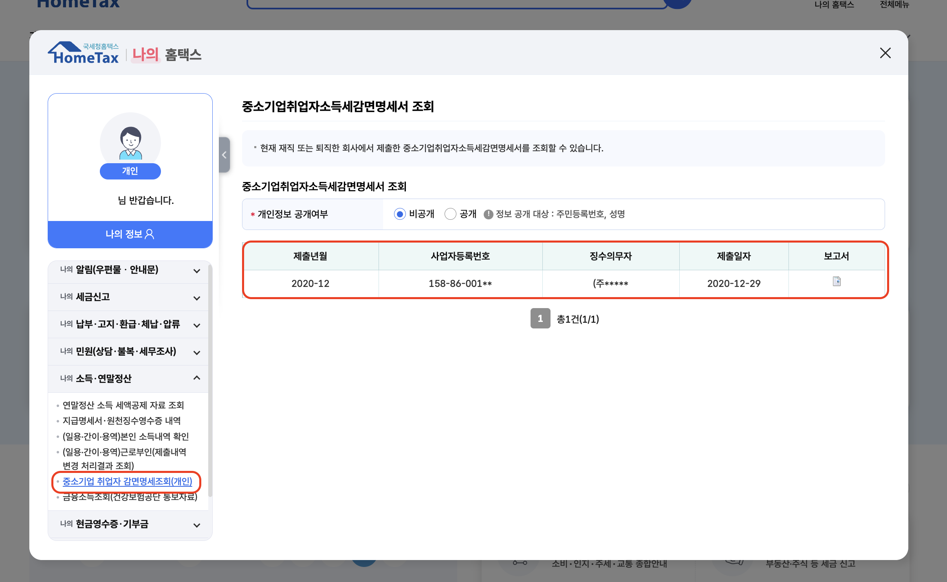Viewport: 947px width, 582px height.
Task: Click page number 1 in pagination
Action: coord(540,319)
